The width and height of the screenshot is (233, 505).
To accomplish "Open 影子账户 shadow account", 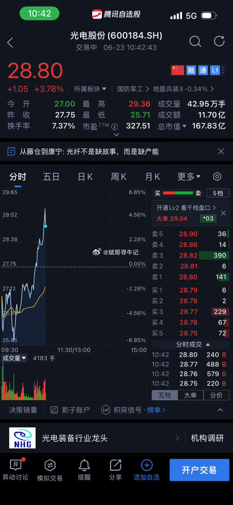I will point(71,410).
